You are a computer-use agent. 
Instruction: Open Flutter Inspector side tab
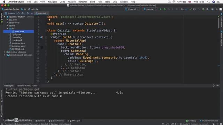click(x=222, y=38)
